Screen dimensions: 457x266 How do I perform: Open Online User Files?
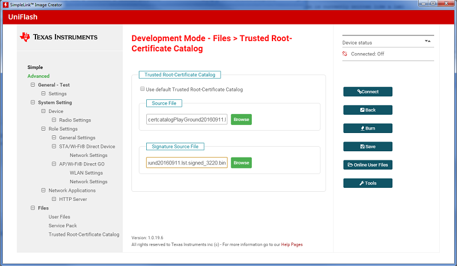[x=367, y=165]
